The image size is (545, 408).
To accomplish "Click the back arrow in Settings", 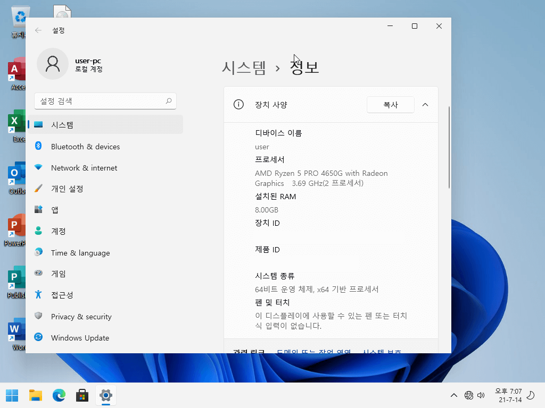I will pyautogui.click(x=38, y=30).
